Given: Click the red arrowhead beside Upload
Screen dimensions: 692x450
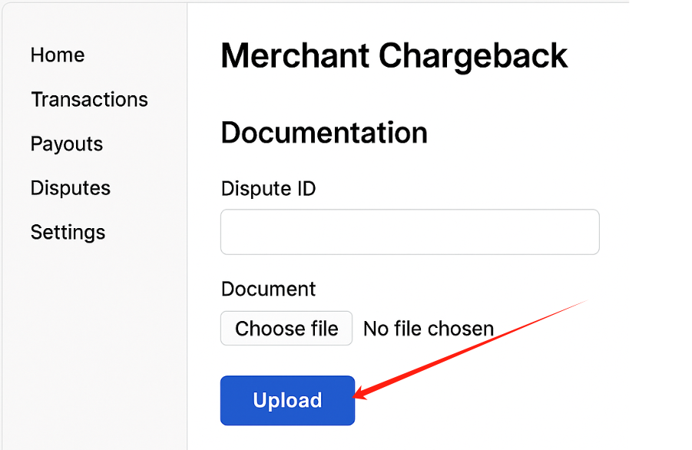Looking at the screenshot, I should [363, 395].
